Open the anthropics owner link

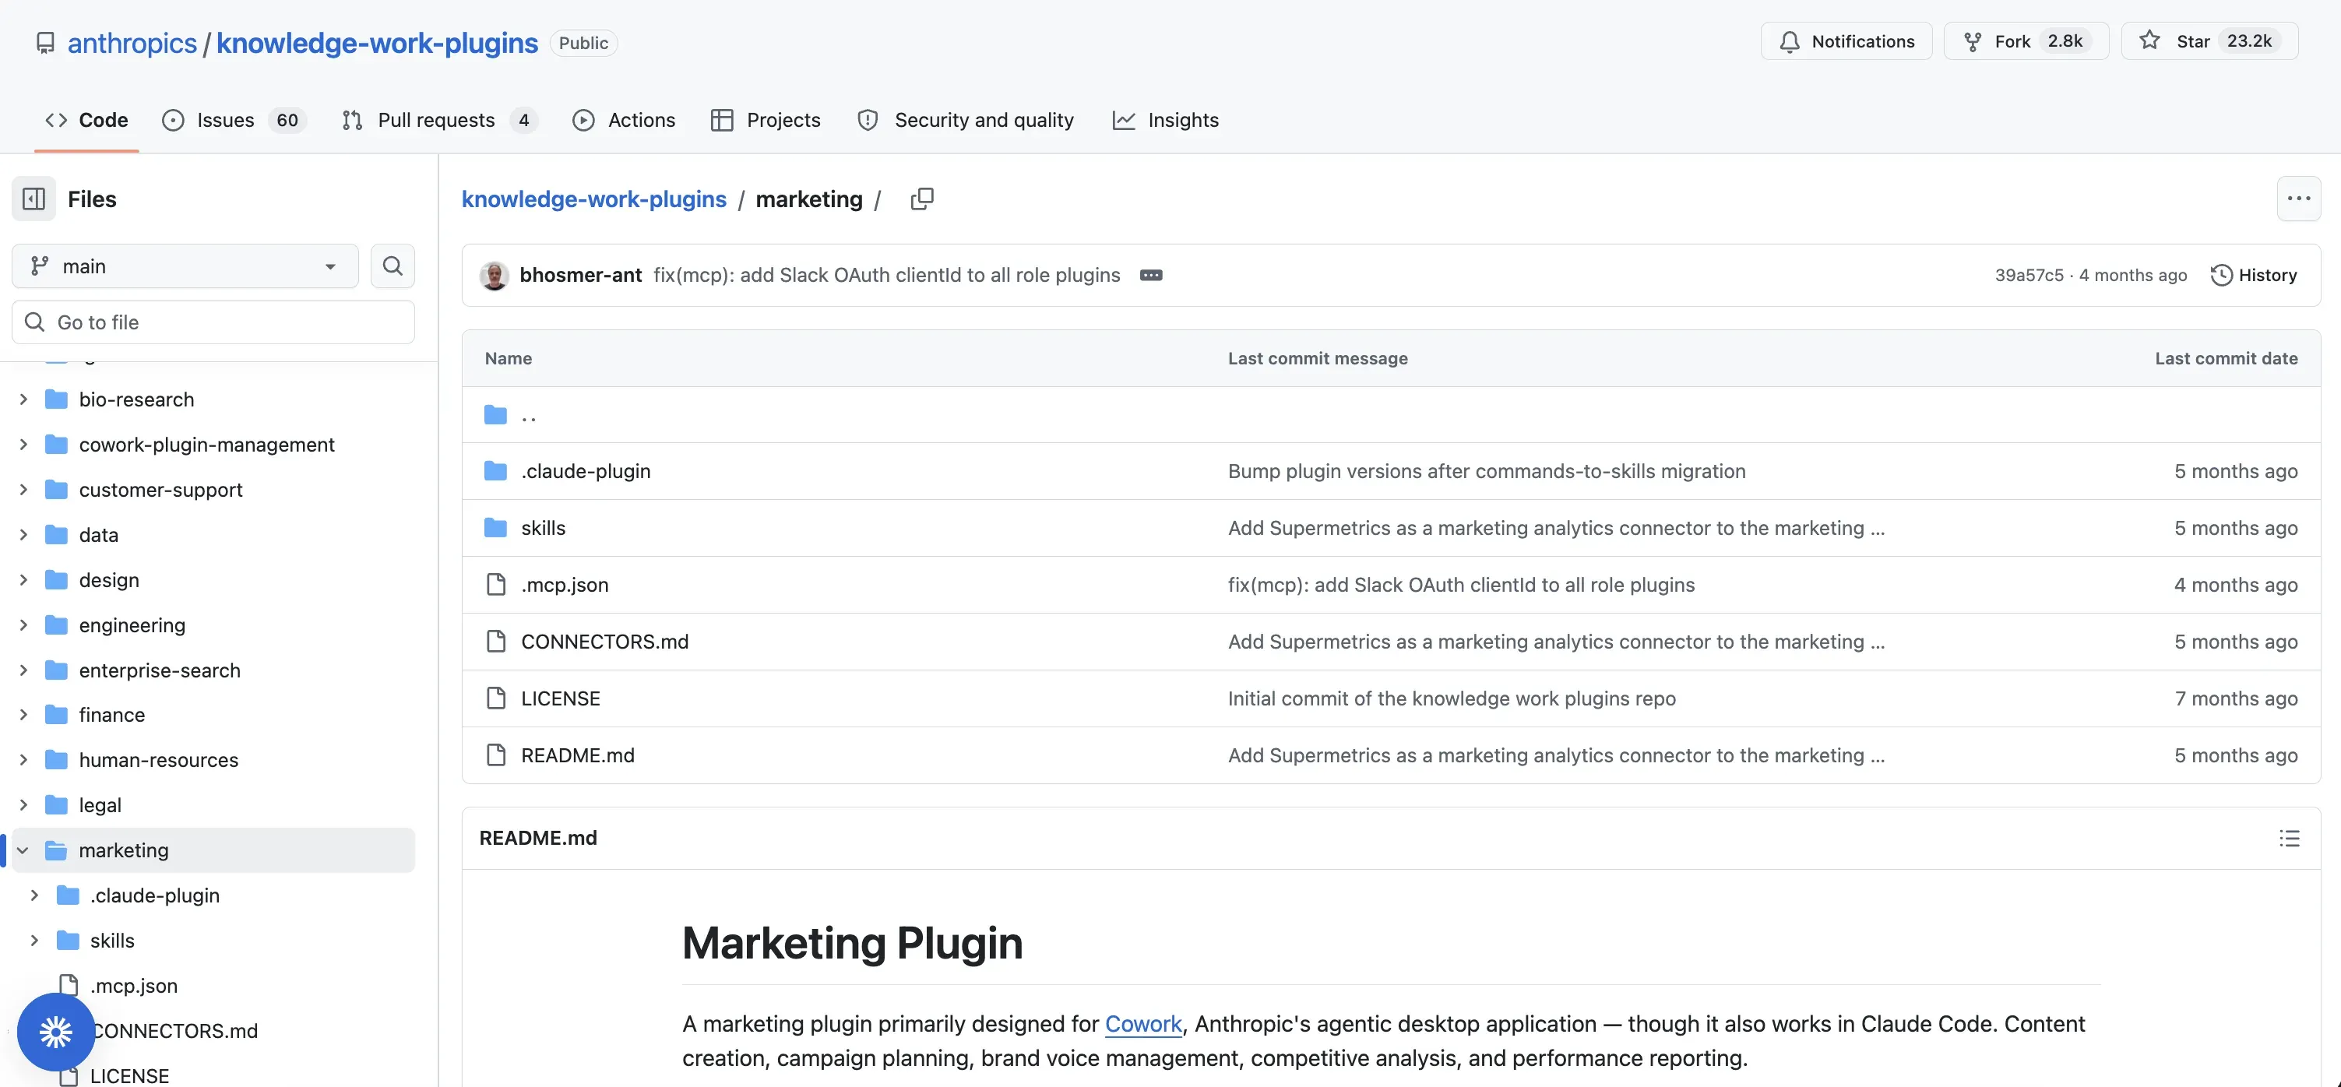(x=132, y=43)
